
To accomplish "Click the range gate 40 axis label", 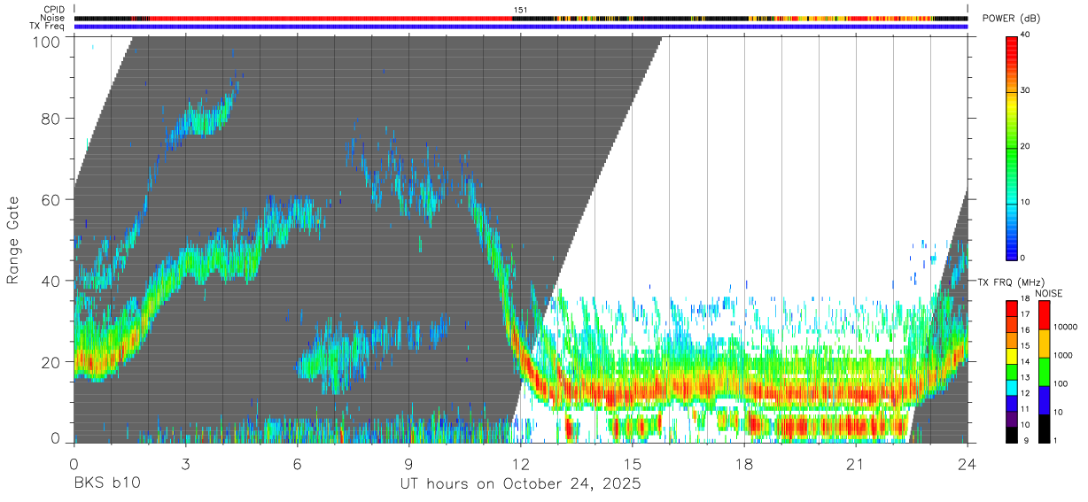I will tap(51, 281).
